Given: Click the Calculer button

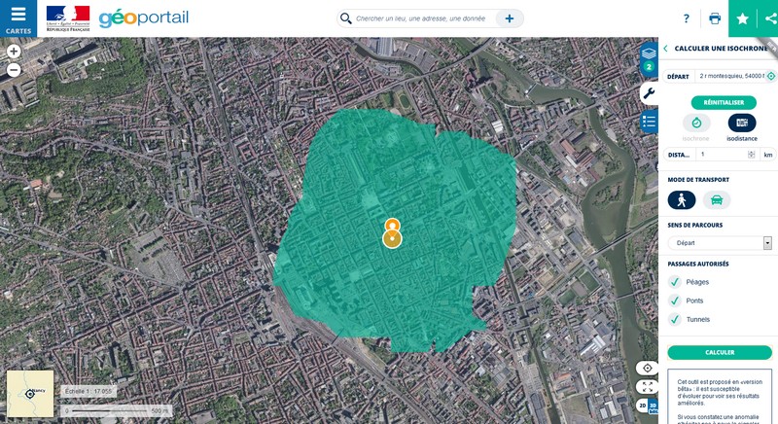Looking at the screenshot, I should point(720,353).
